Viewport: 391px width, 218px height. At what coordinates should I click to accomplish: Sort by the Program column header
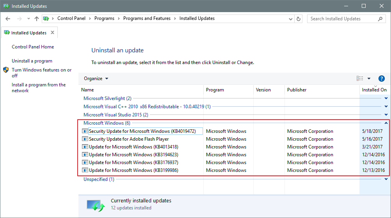pyautogui.click(x=228, y=89)
